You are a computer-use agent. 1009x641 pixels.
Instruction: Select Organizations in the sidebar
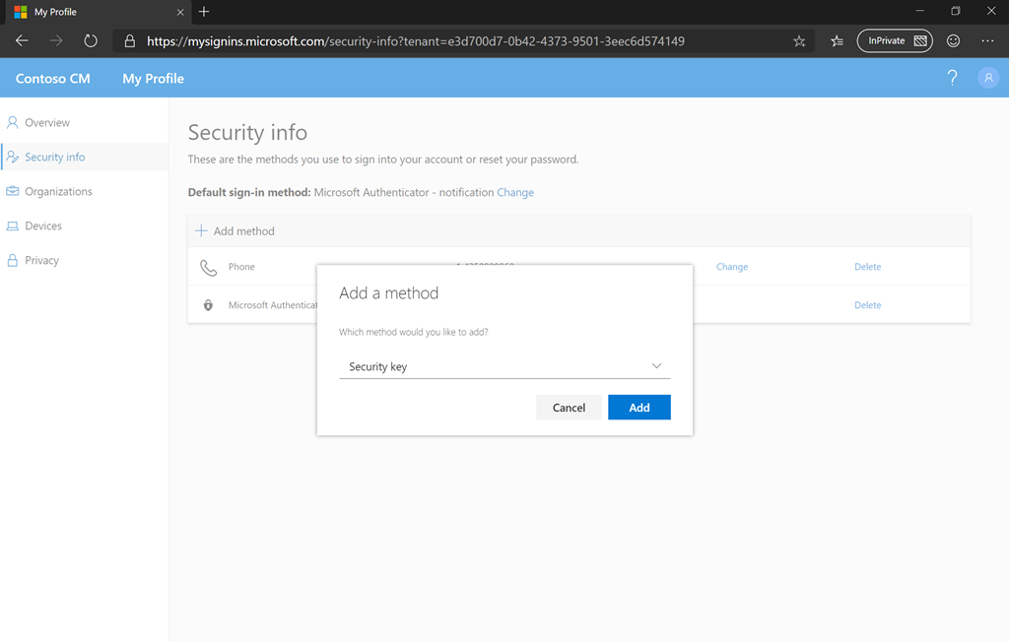(x=58, y=192)
